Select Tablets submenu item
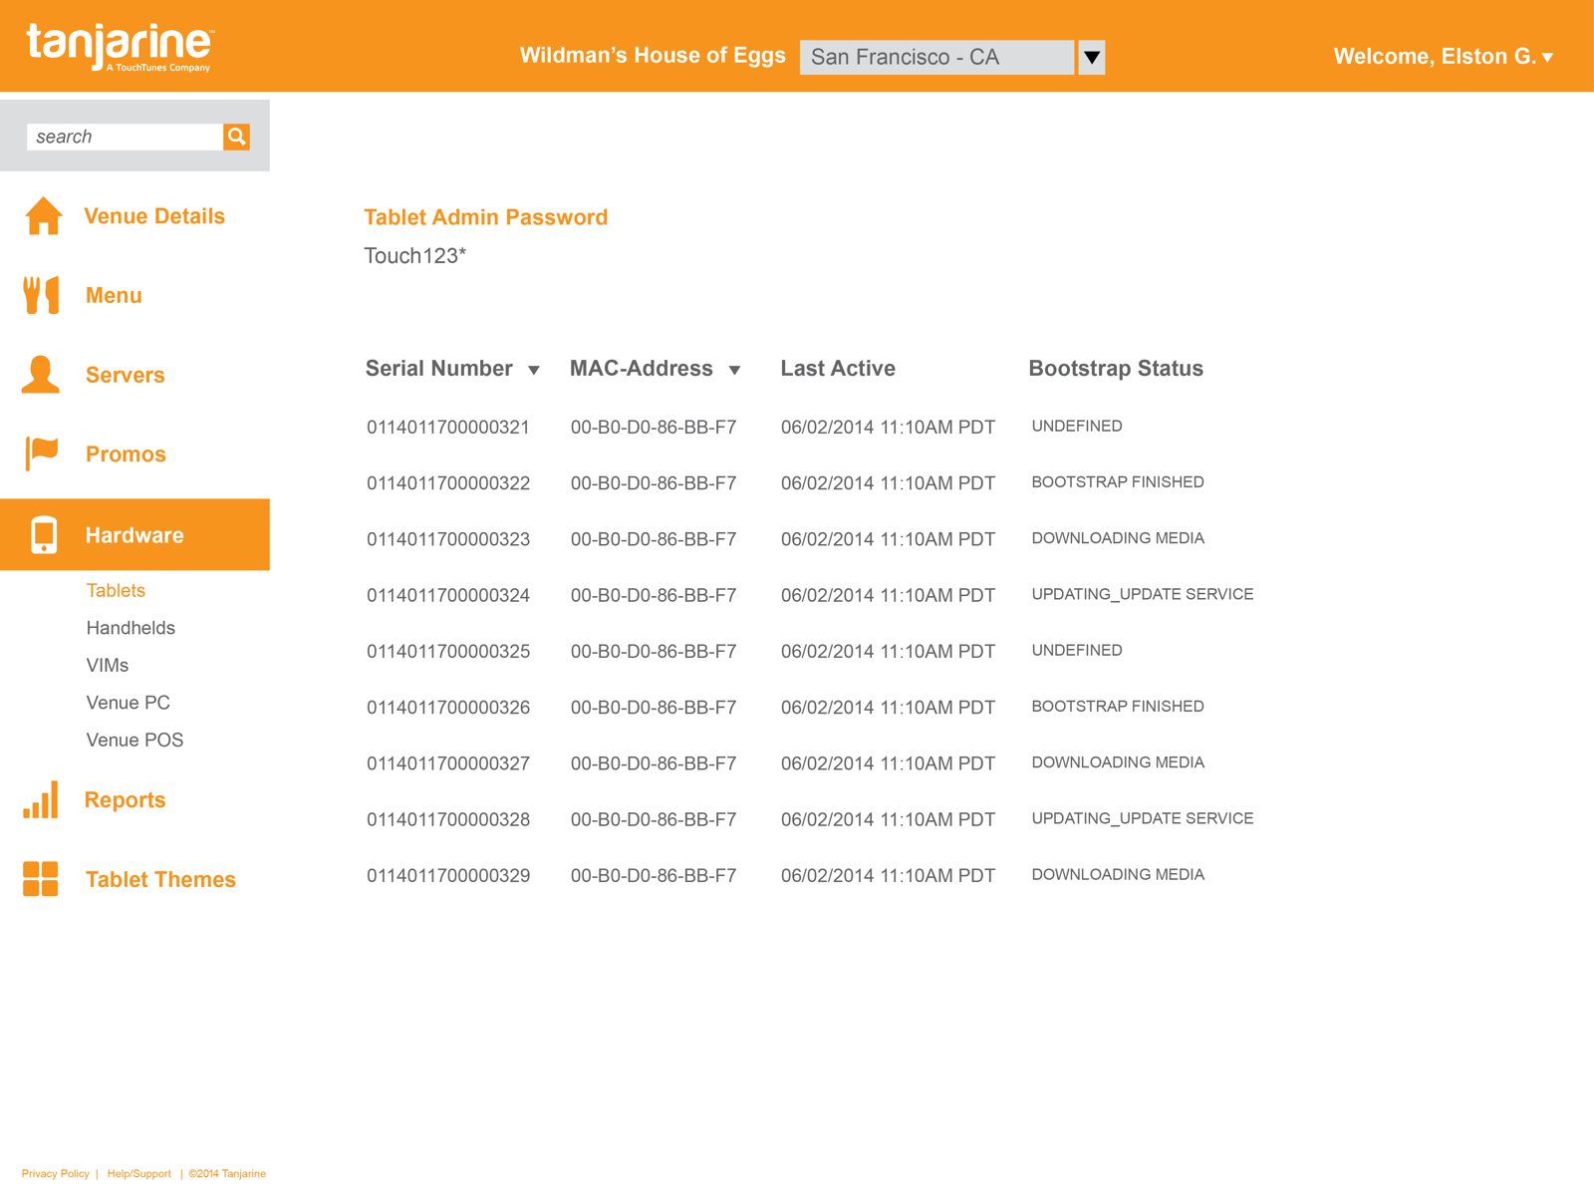Screen dimensions: 1594x1196 coord(116,590)
